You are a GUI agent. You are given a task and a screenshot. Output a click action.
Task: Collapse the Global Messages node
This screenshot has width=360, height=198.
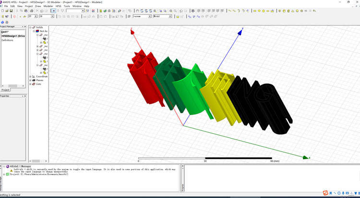point(4,166)
